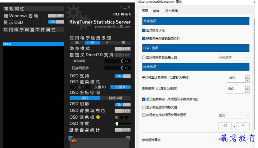Viewport: 258px width, 148px height.
Task: Decrease refresh period spinner
Action: coord(247,91)
